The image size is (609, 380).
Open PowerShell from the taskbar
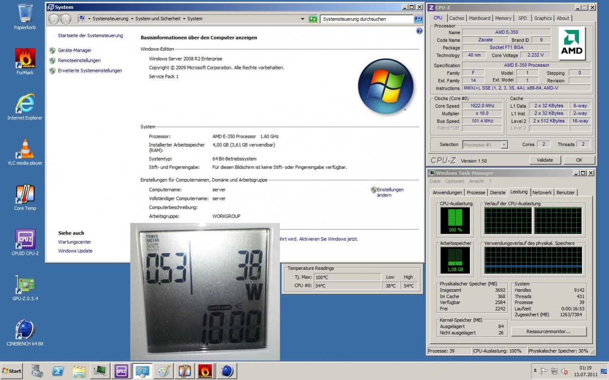[58, 371]
